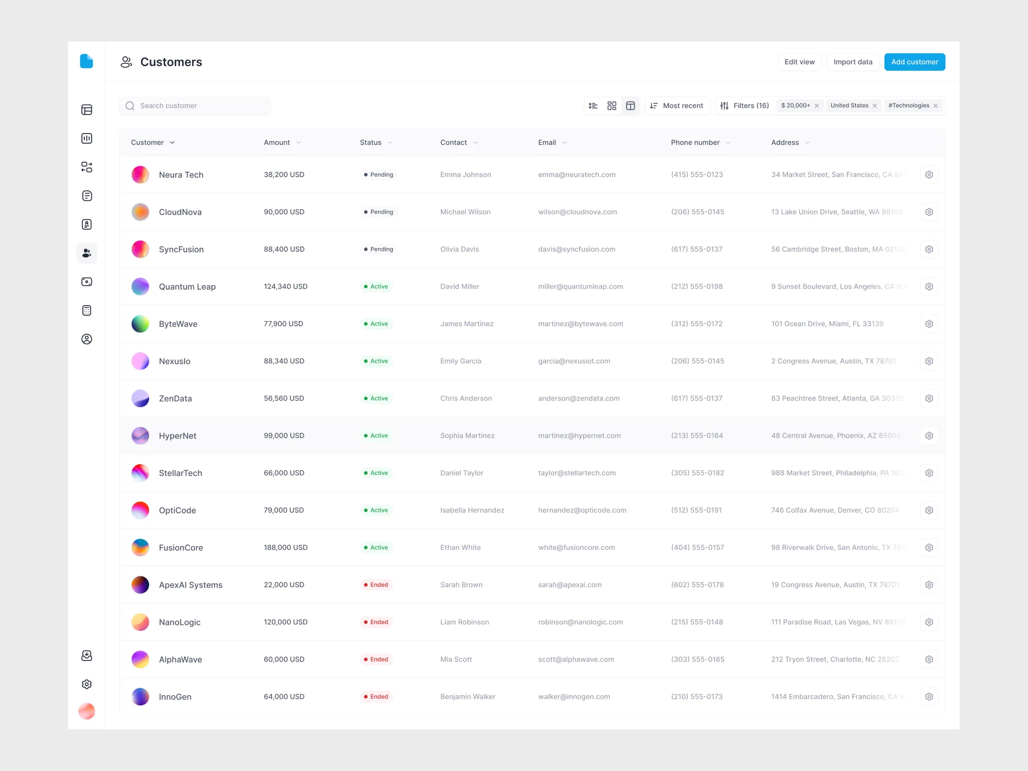Open the table layout sidebar icon
This screenshot has width=1028, height=771.
point(87,110)
